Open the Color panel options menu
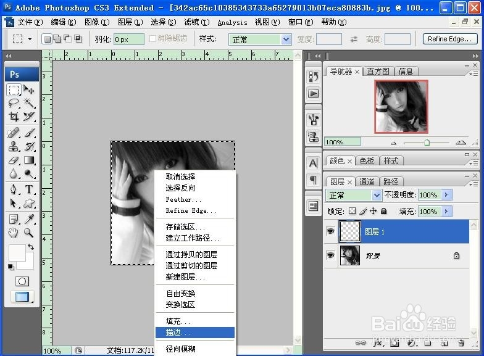 tap(474, 163)
